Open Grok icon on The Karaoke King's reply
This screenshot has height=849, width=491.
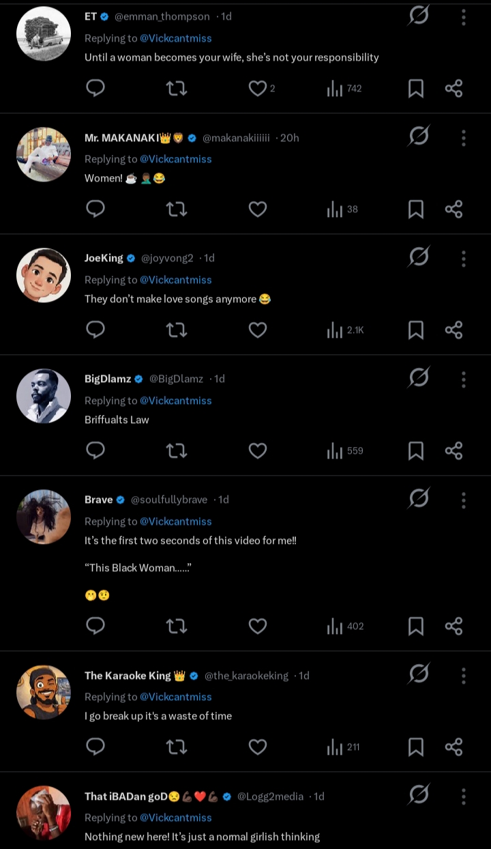(418, 674)
